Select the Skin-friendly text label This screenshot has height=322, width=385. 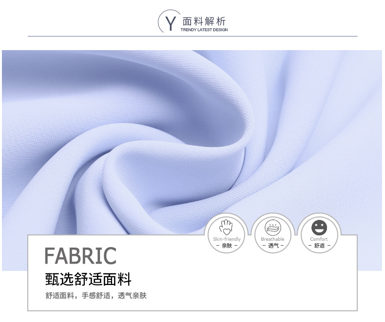pos(227,239)
